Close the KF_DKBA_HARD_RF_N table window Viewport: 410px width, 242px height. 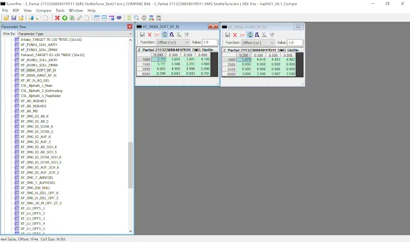299,27
